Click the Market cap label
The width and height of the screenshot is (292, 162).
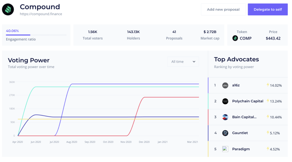click(210, 38)
